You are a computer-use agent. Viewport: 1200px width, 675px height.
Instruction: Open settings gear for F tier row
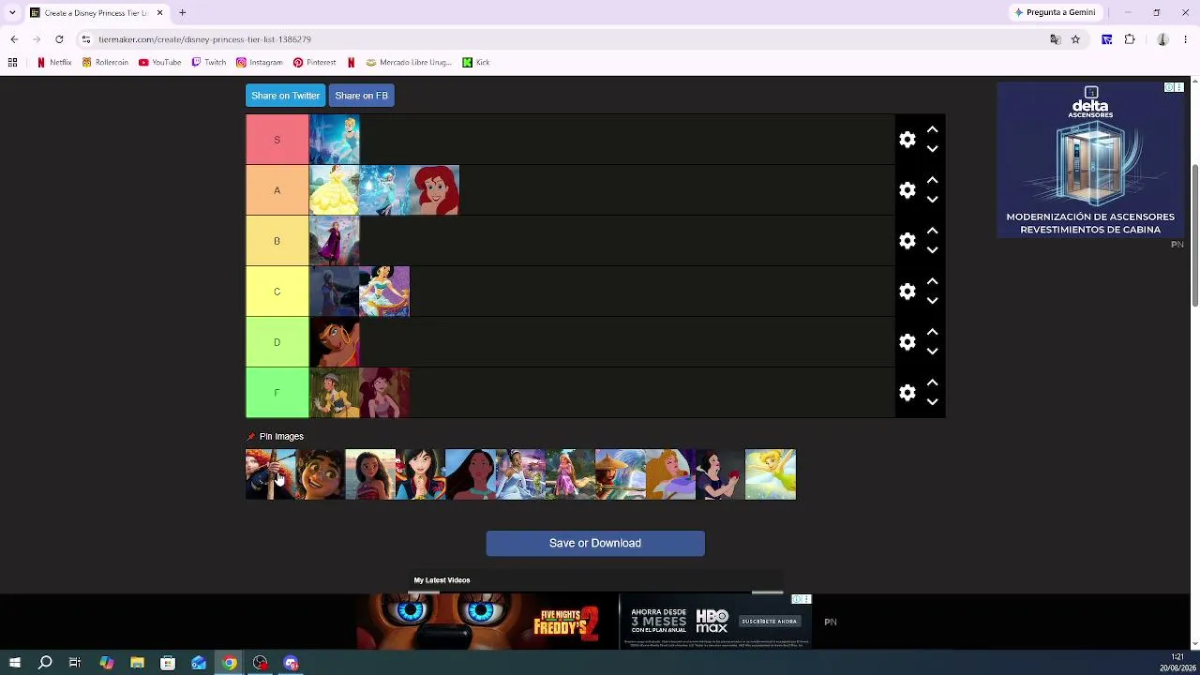click(907, 393)
